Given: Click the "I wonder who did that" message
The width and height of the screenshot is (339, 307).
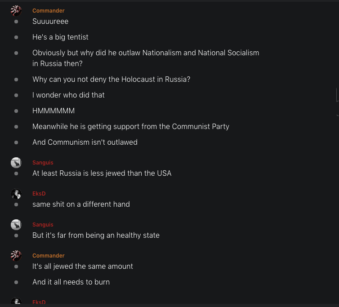Looking at the screenshot, I should [68, 95].
